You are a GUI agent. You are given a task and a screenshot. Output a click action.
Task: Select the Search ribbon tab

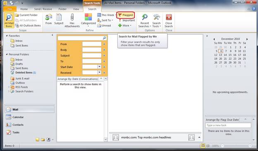tap(92, 9)
